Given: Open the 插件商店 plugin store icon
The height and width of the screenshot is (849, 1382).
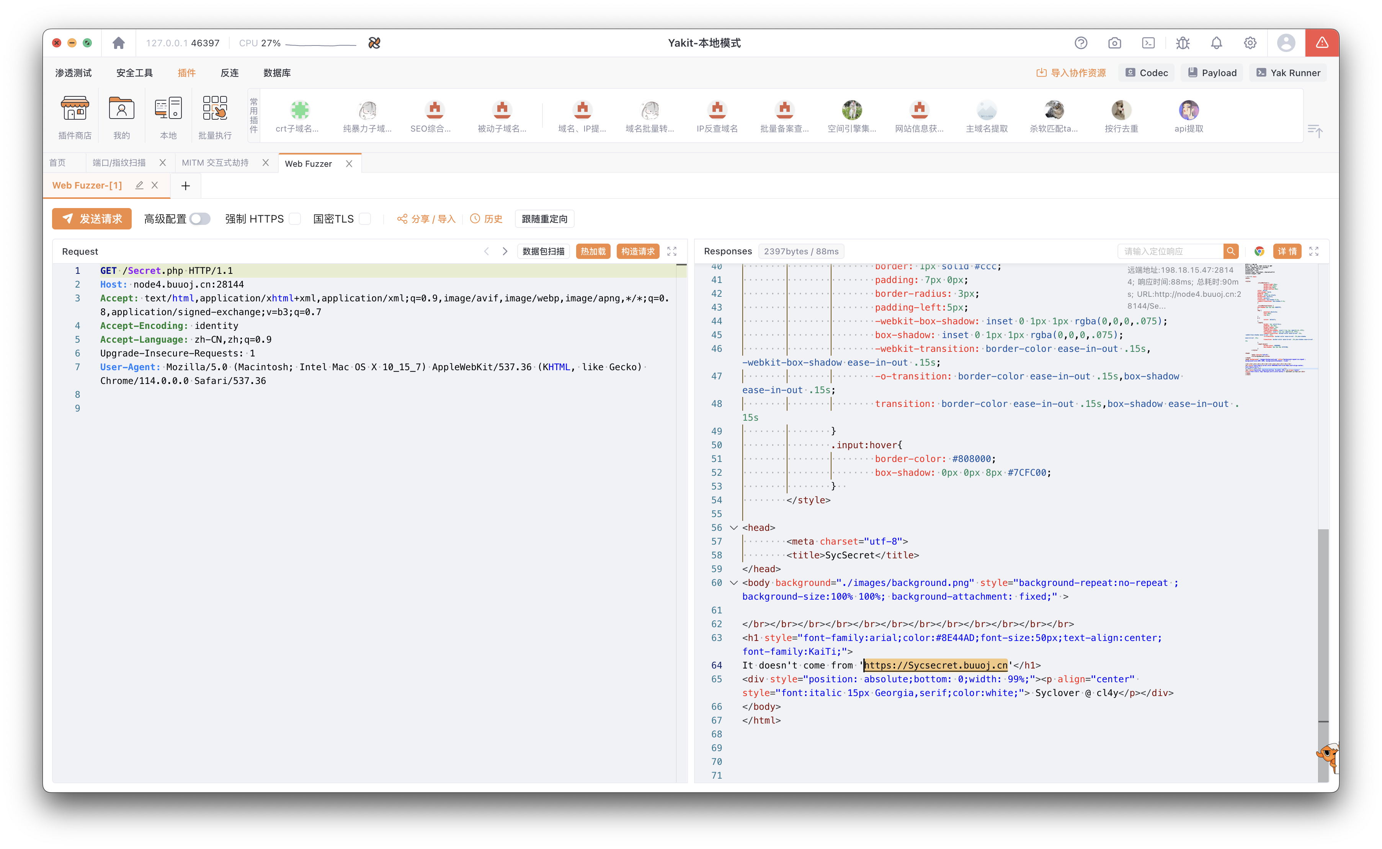Looking at the screenshot, I should [x=75, y=108].
